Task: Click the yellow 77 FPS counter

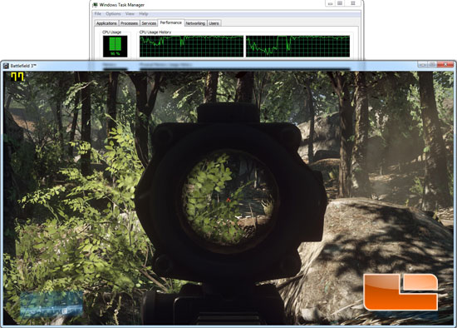Action: tap(17, 77)
